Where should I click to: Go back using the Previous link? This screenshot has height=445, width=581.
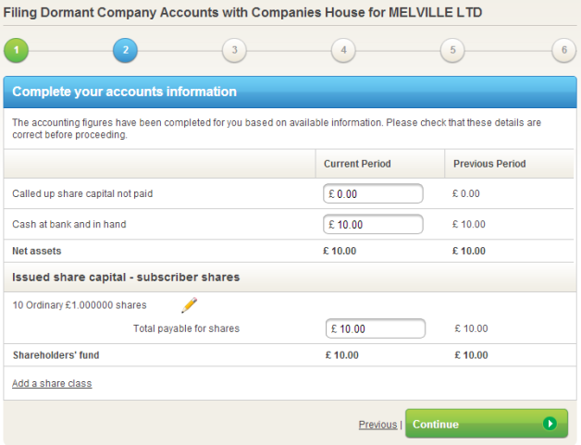[377, 425]
